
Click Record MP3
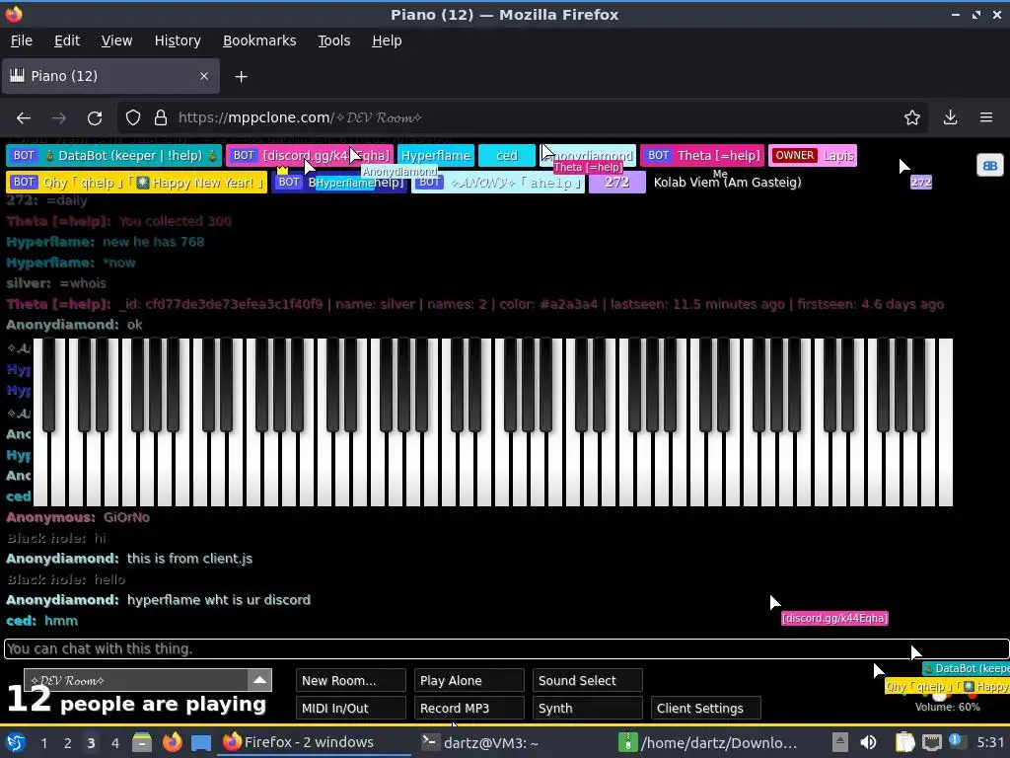pyautogui.click(x=469, y=708)
